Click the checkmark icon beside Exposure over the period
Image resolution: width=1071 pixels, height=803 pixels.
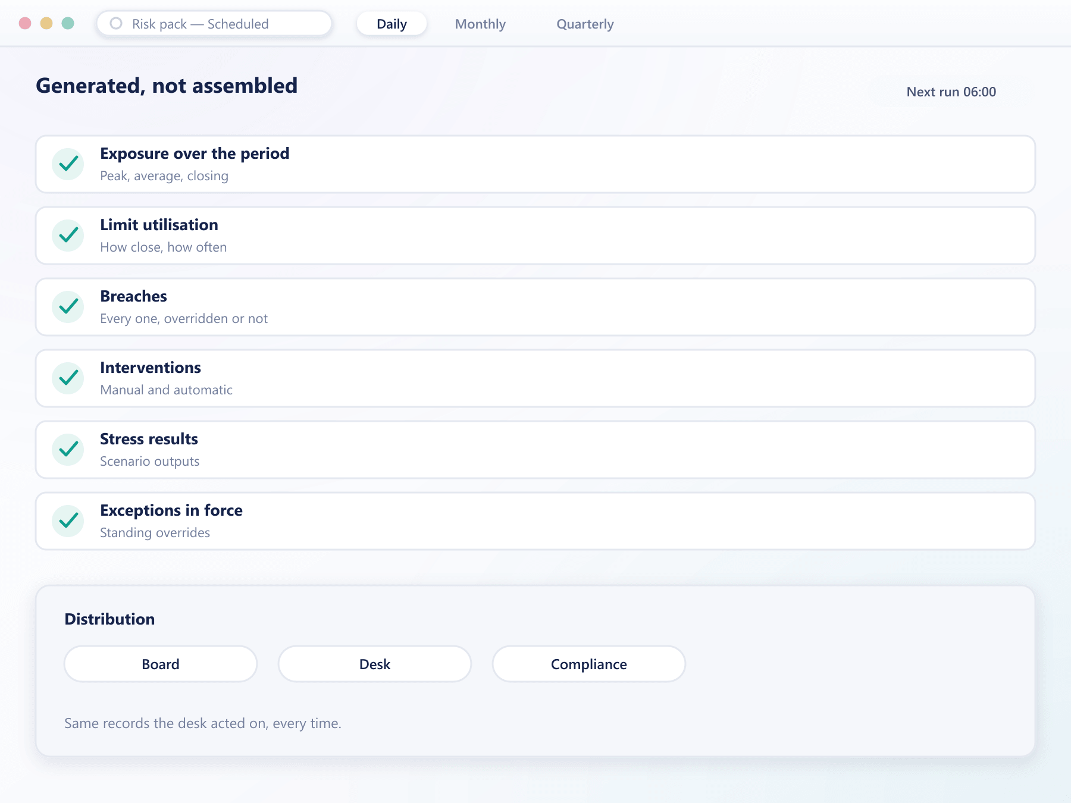point(68,164)
